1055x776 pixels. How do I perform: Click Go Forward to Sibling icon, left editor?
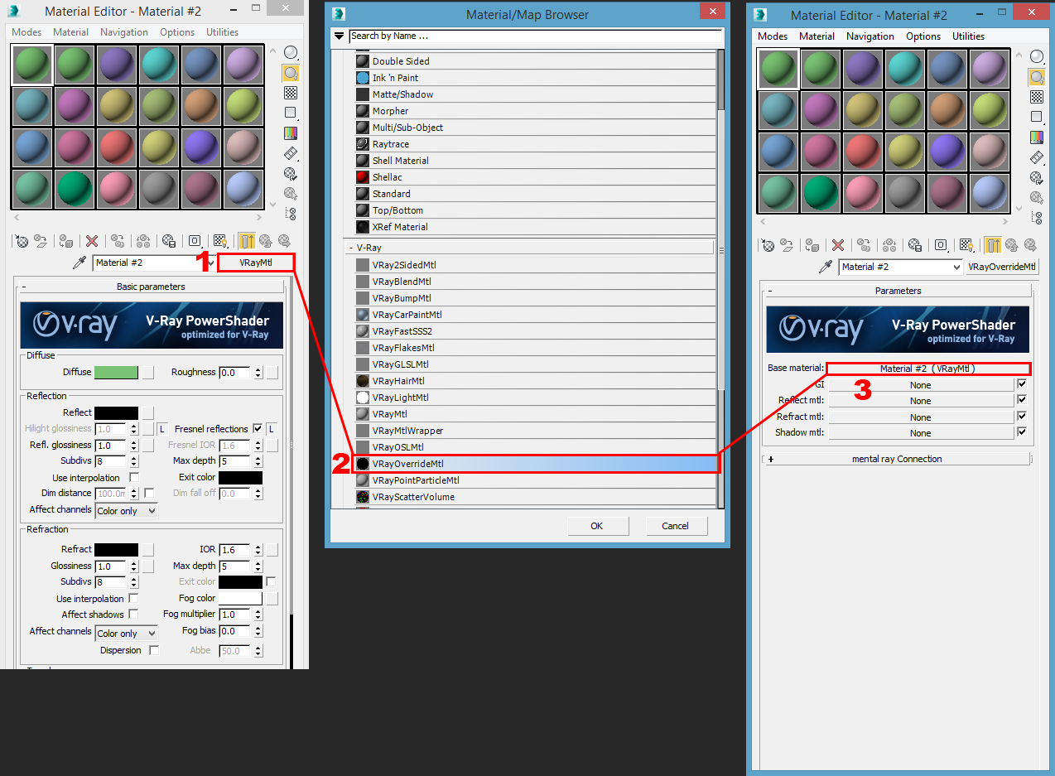pyautogui.click(x=284, y=241)
